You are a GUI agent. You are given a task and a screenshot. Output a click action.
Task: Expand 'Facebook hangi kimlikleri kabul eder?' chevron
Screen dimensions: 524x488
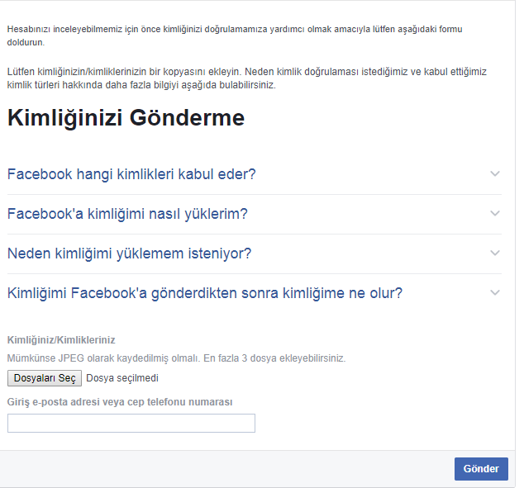tap(495, 173)
